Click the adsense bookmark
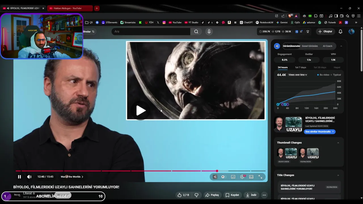This screenshot has width=363, height=204. [x=309, y=22]
